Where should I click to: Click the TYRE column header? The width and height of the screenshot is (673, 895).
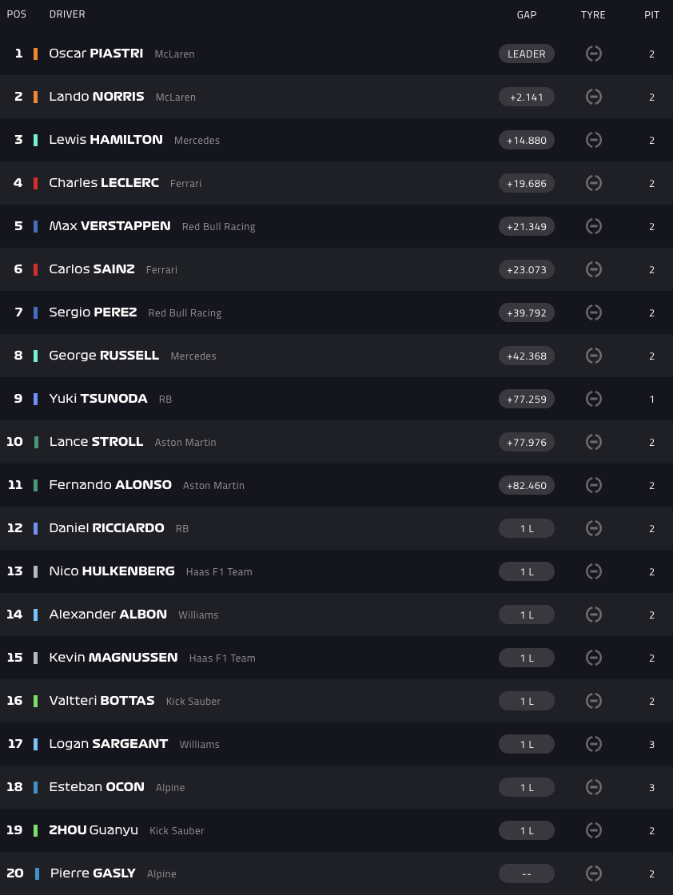click(x=593, y=14)
